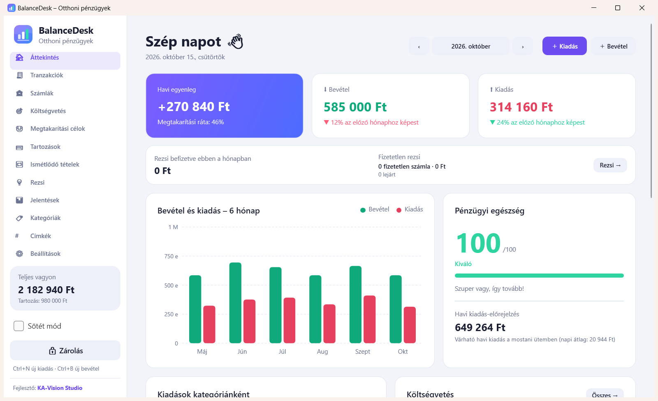Click the Pénzügyi egészség progress bar
This screenshot has width=658, height=401.
coord(539,276)
